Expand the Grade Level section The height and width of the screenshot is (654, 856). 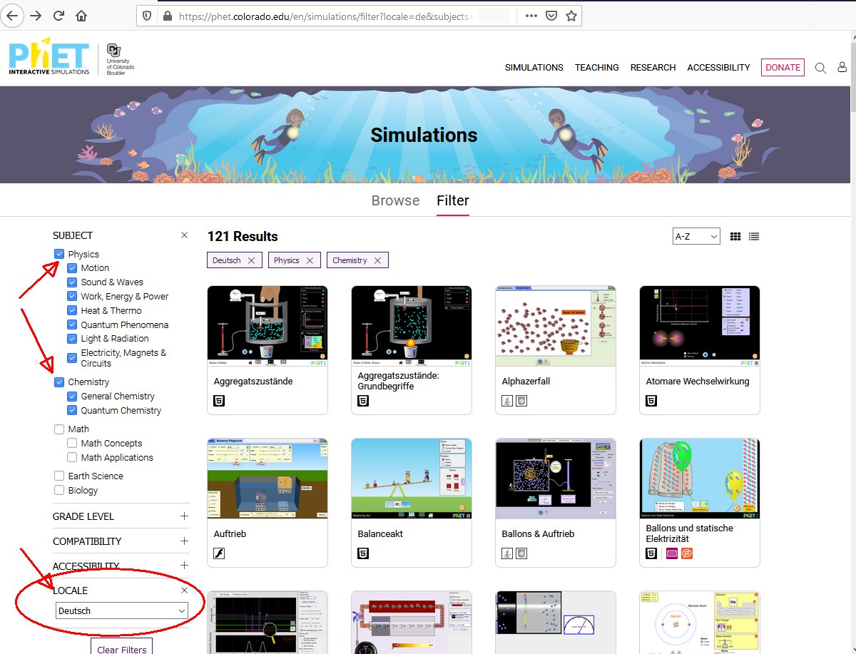[x=184, y=516]
